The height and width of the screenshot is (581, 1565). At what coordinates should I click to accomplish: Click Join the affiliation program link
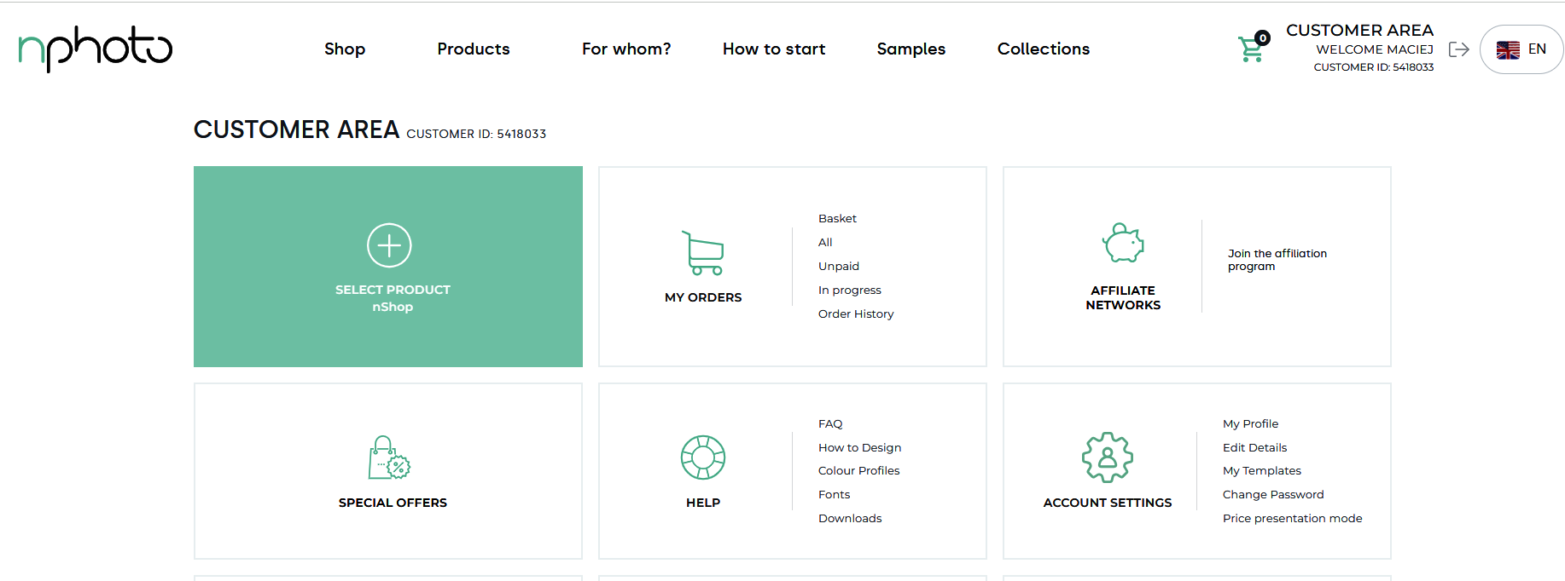point(1277,260)
